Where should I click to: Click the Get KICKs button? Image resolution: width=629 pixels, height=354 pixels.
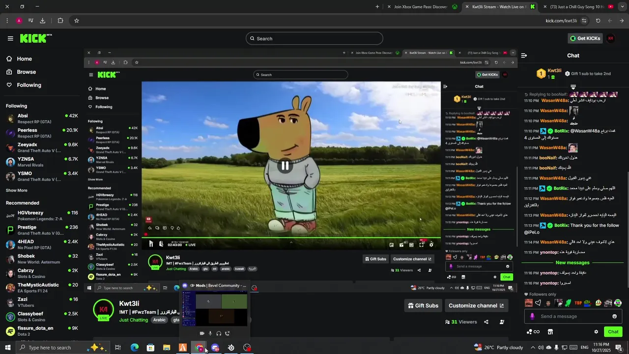coord(585,38)
